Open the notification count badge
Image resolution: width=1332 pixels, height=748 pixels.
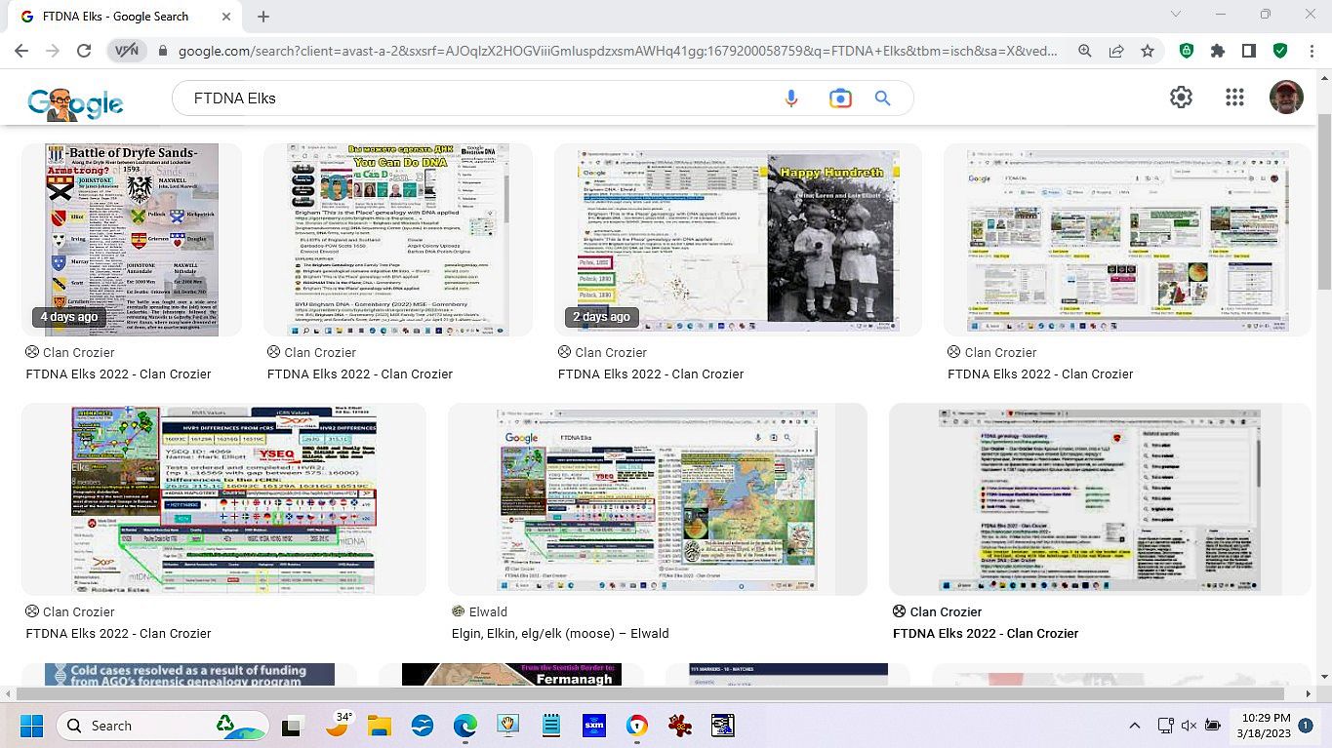(1306, 726)
